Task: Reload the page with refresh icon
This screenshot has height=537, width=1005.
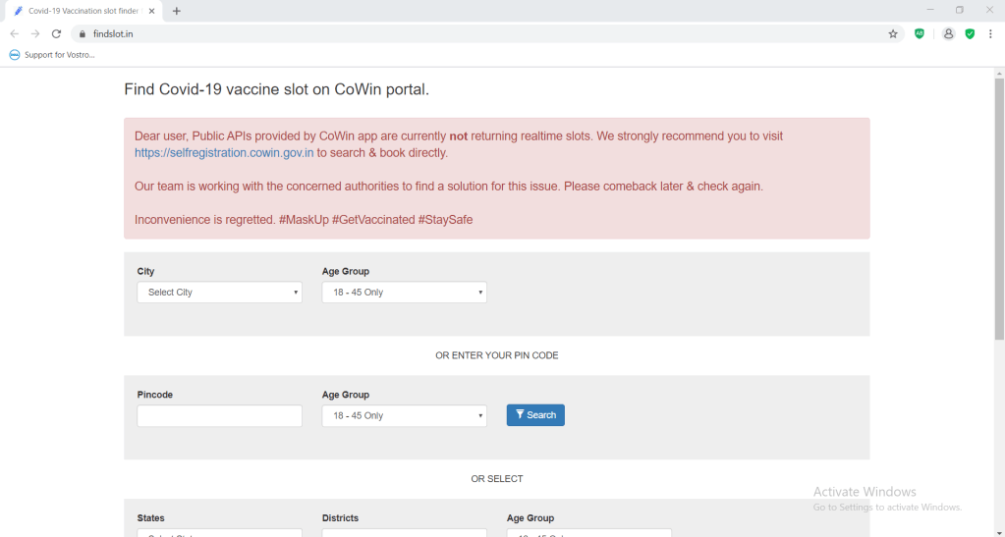Action: [57, 33]
